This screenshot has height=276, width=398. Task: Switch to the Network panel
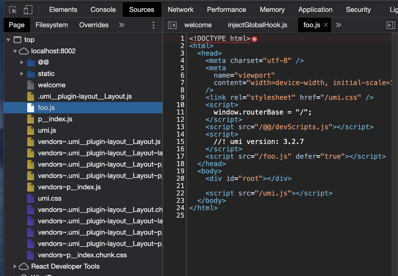tap(181, 9)
